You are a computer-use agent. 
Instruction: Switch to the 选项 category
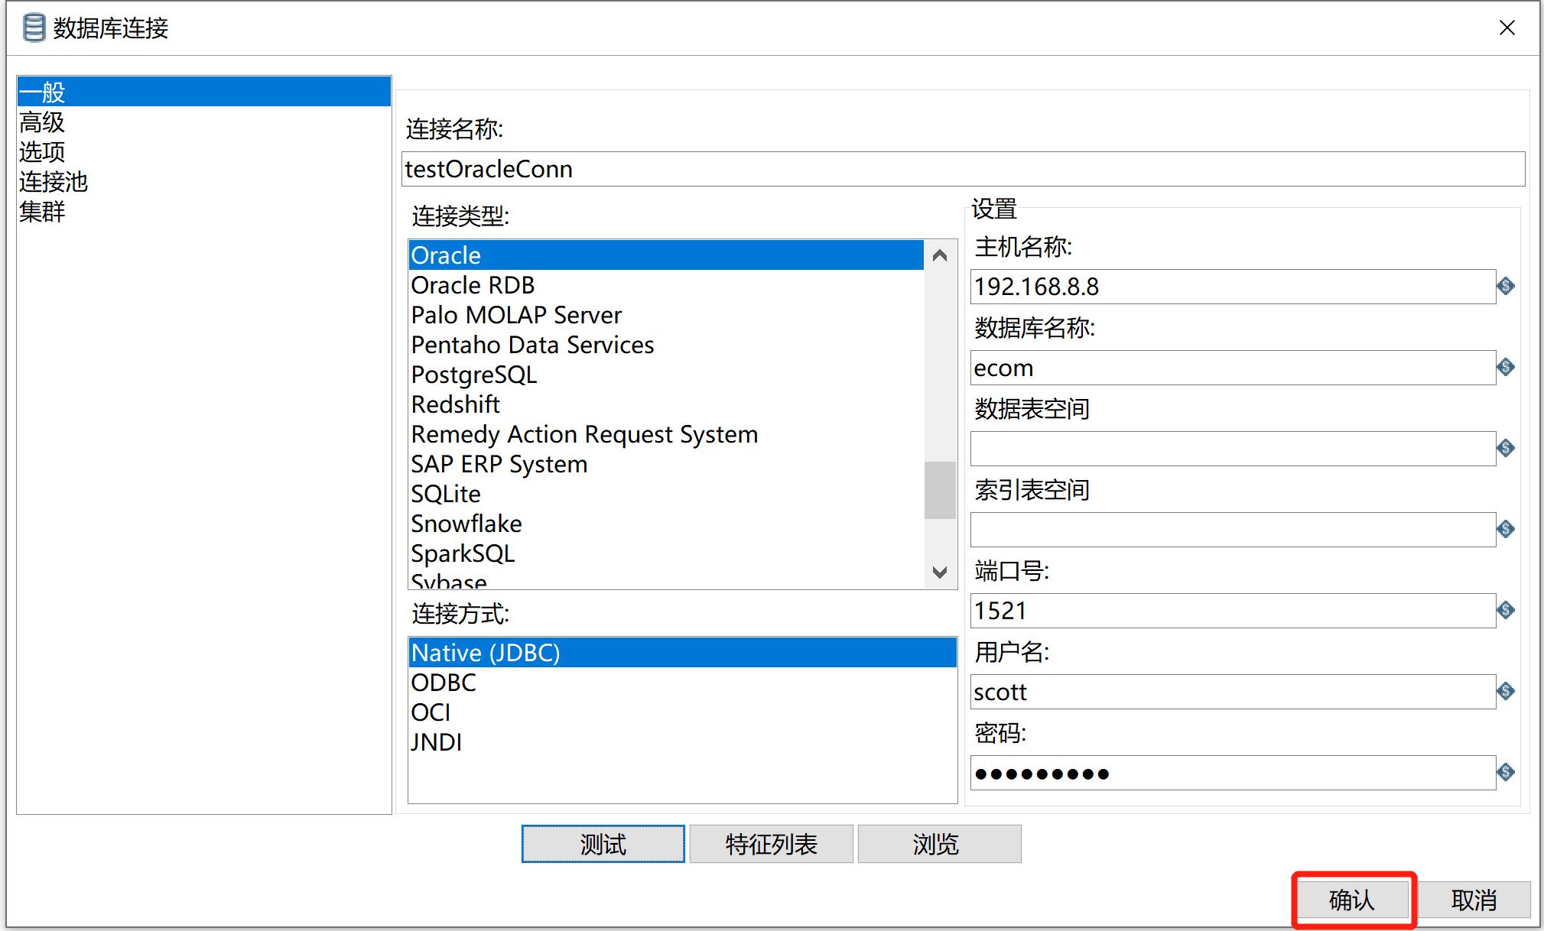coord(204,151)
